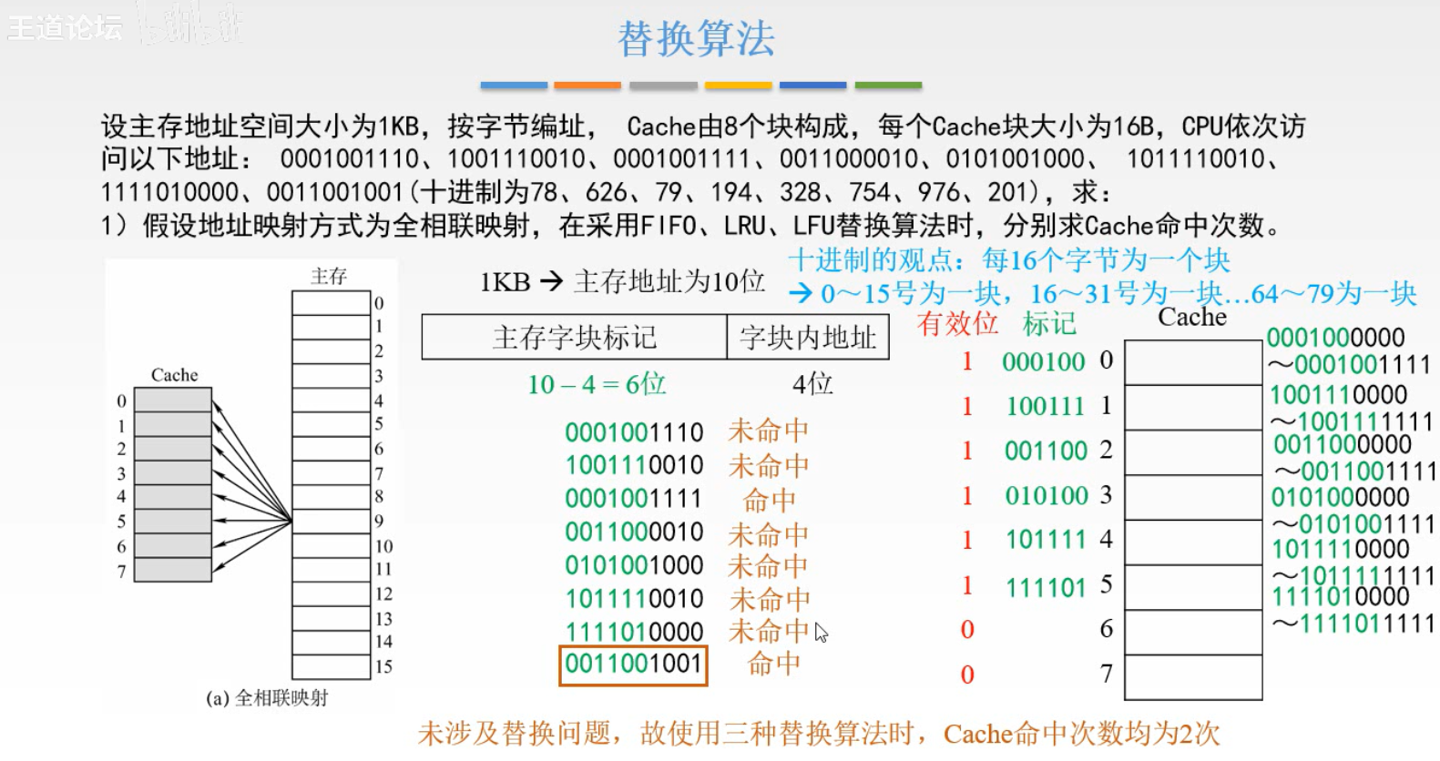Select Cache block row 0 on the right
This screenshot has height=761, width=1440.
tap(1193, 362)
